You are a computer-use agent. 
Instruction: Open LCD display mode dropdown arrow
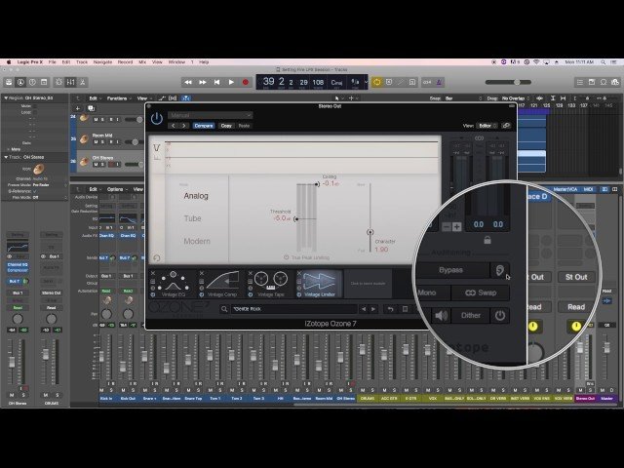(366, 82)
